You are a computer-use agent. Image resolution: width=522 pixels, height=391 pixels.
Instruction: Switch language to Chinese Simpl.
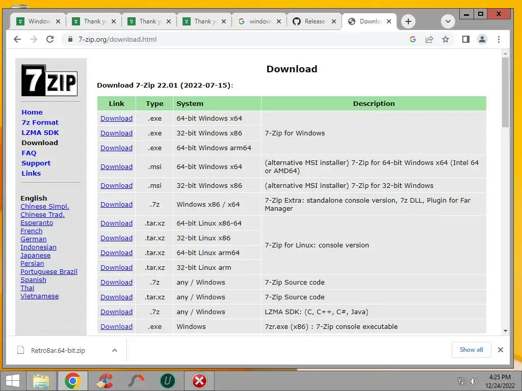[x=45, y=207]
